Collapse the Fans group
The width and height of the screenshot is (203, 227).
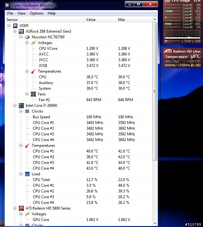(x=27, y=94)
